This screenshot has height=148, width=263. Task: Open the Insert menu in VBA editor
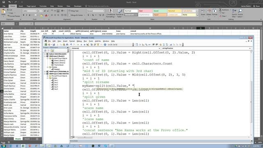pos(65,41)
